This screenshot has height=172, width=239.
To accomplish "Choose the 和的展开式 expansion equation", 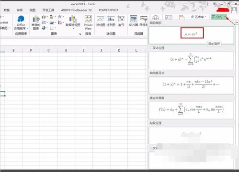I will [191, 86].
